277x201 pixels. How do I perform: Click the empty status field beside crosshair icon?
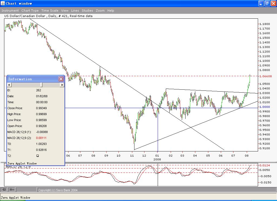coord(27,190)
